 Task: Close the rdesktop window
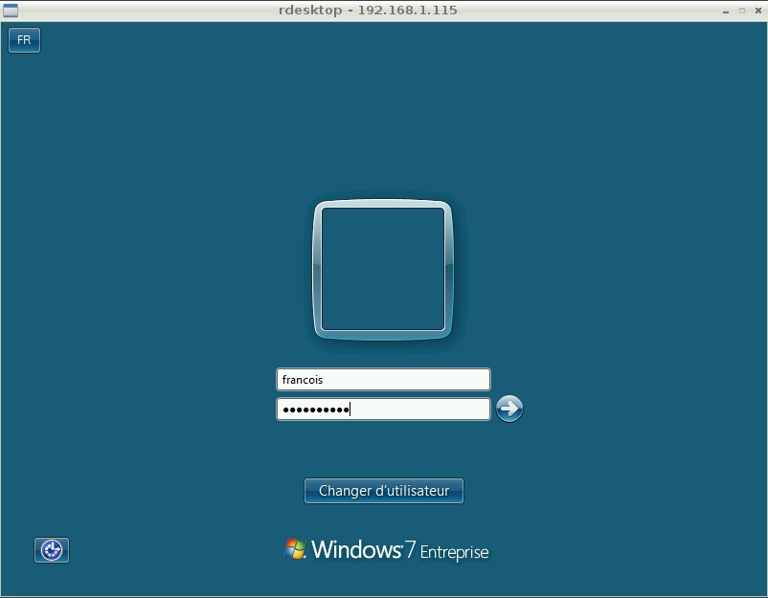click(758, 11)
